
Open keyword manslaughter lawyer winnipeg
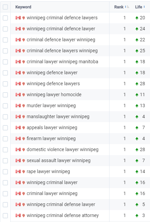pyautogui.click(x=58, y=116)
